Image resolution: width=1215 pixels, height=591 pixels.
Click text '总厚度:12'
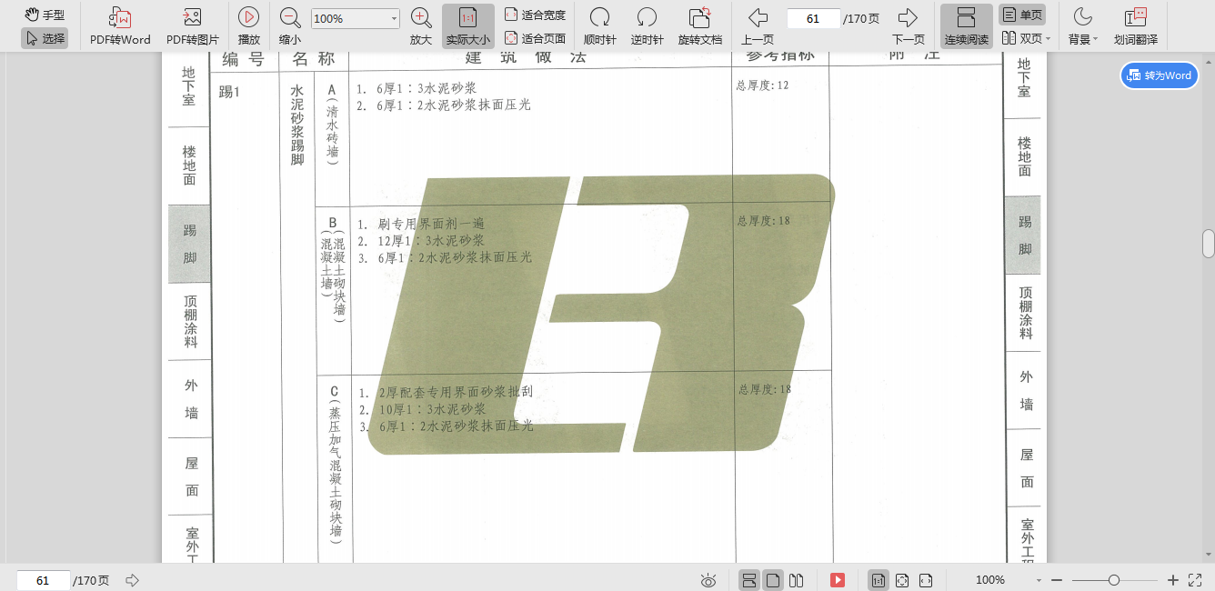pos(762,85)
